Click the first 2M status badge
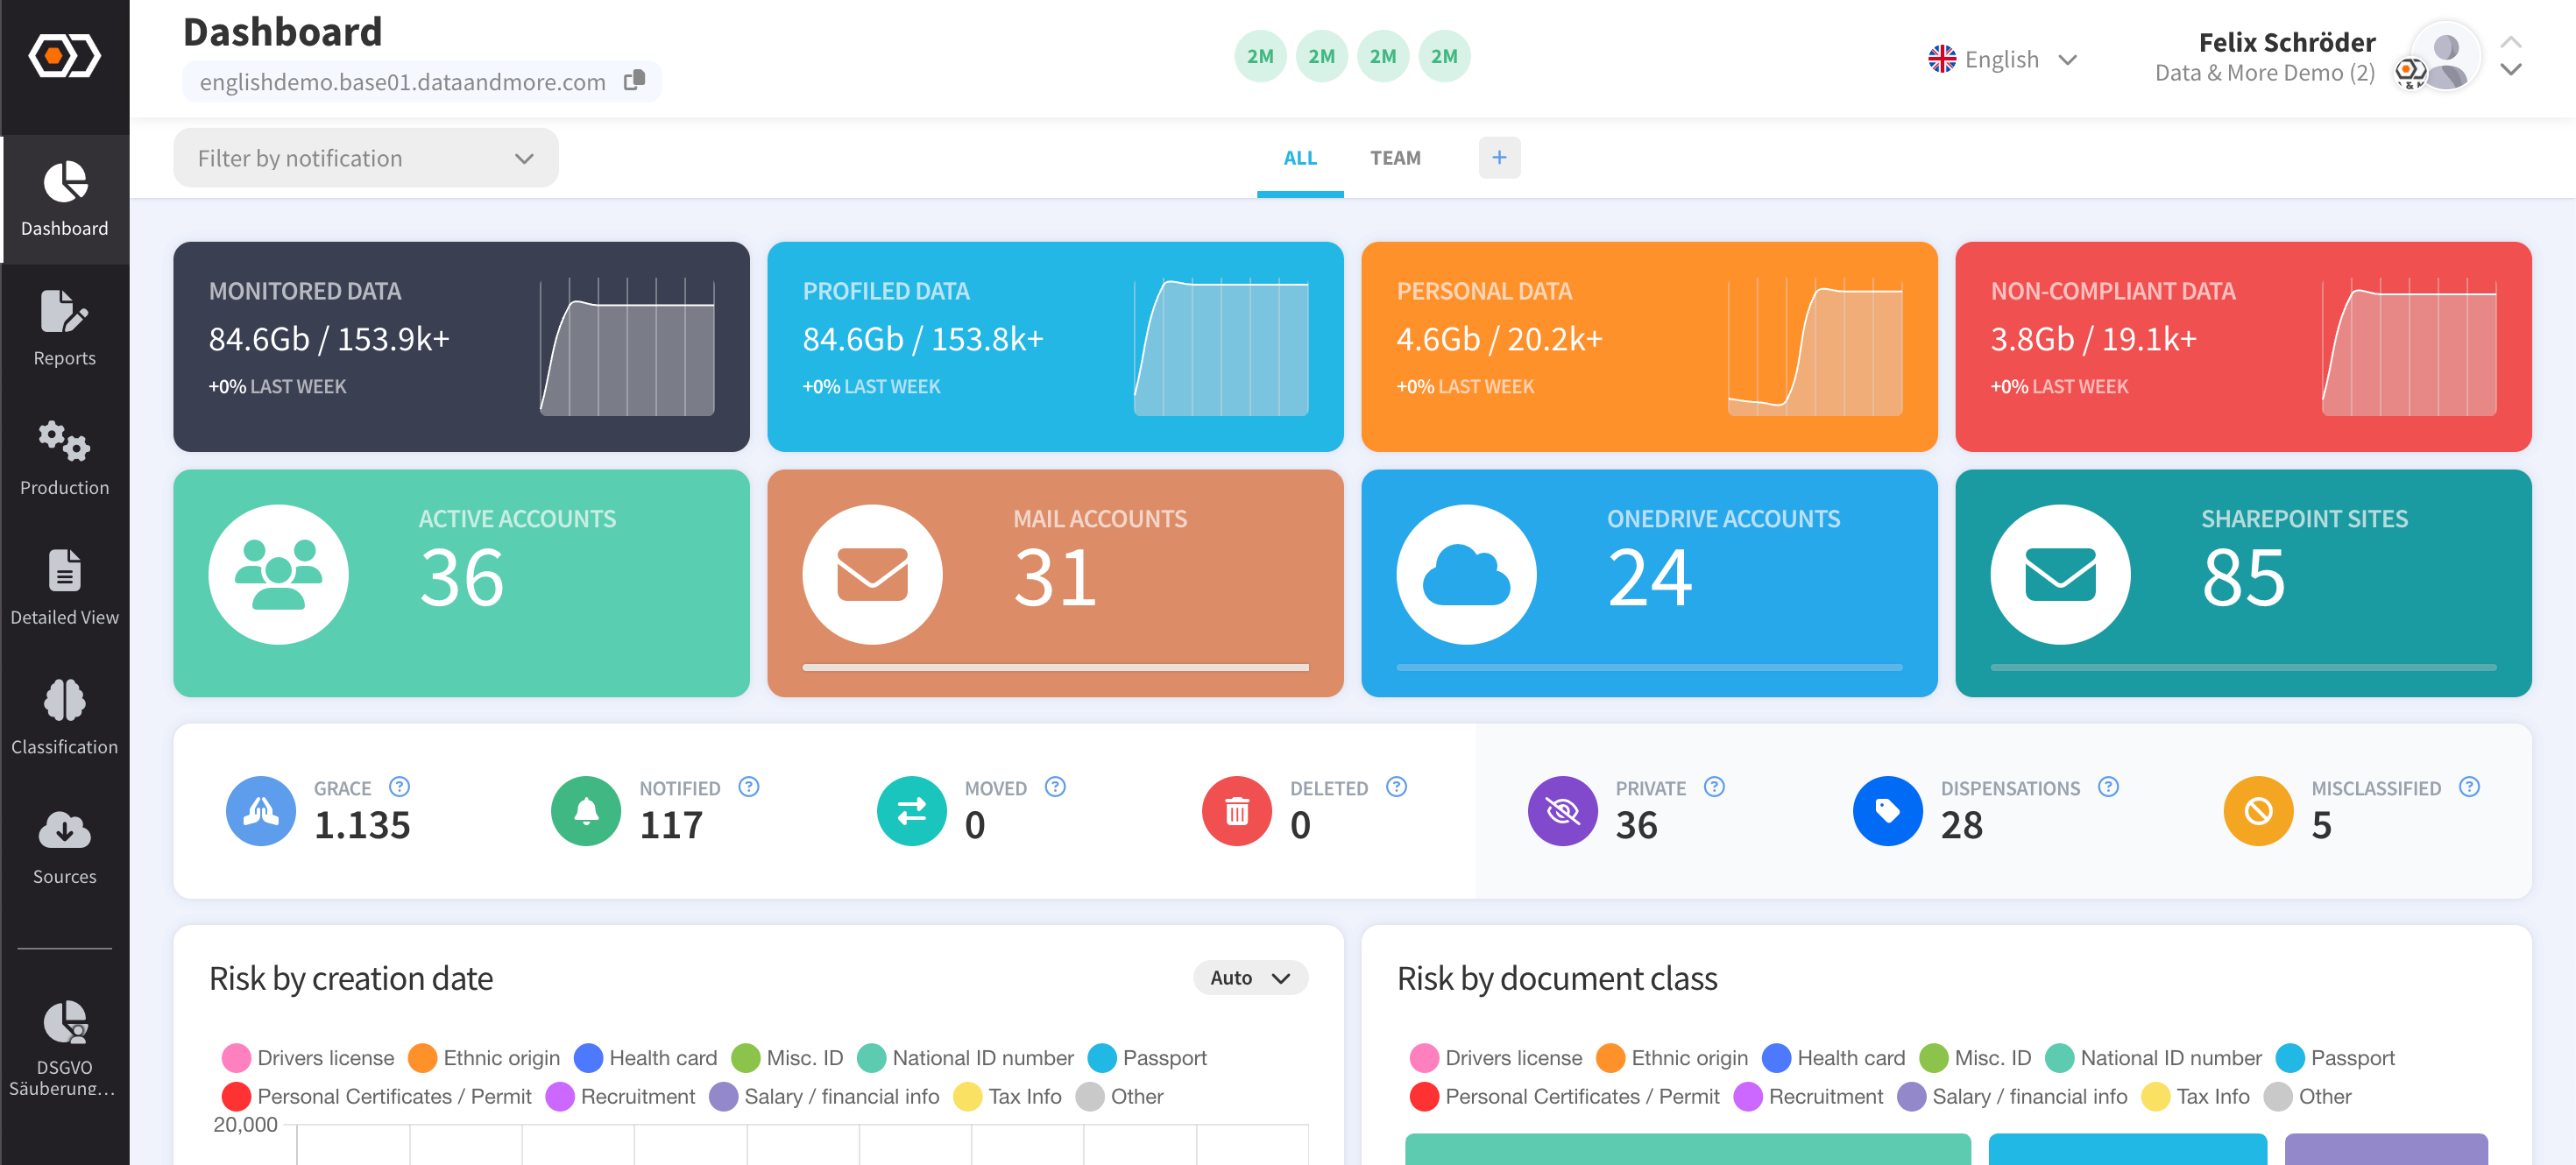The width and height of the screenshot is (2576, 1165). (1259, 56)
